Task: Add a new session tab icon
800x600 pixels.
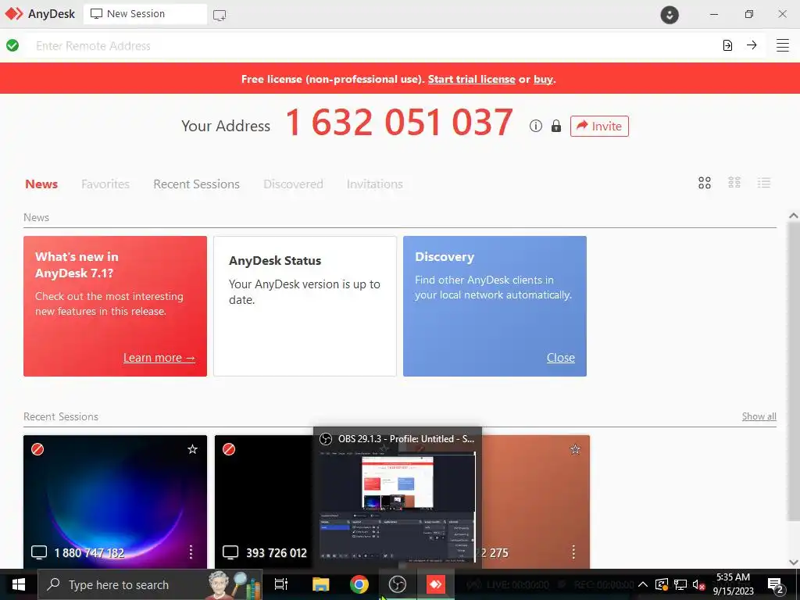Action: pos(220,15)
